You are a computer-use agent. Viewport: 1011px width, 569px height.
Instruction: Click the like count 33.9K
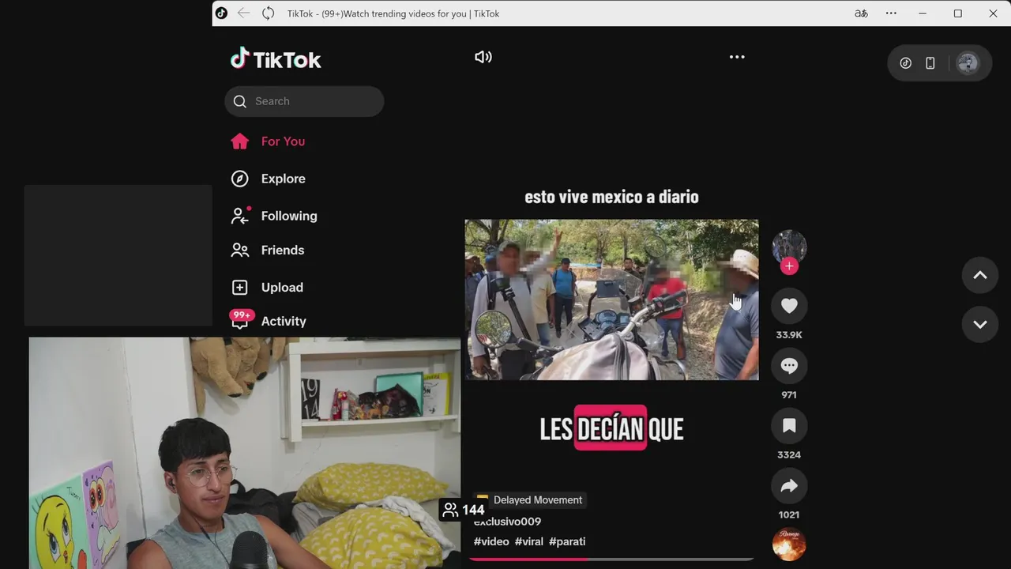pyautogui.click(x=789, y=335)
